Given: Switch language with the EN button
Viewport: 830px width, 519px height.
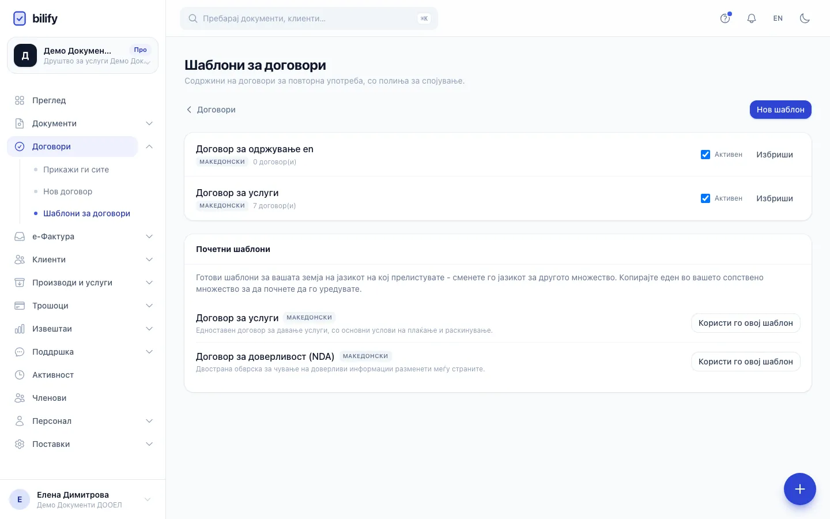Looking at the screenshot, I should 778,18.
